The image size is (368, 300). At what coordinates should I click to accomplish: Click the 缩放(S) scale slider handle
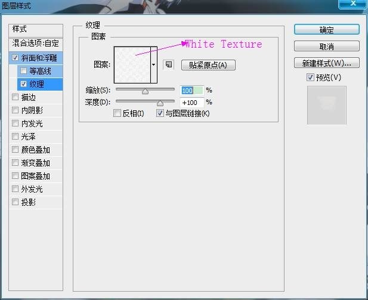tap(146, 91)
